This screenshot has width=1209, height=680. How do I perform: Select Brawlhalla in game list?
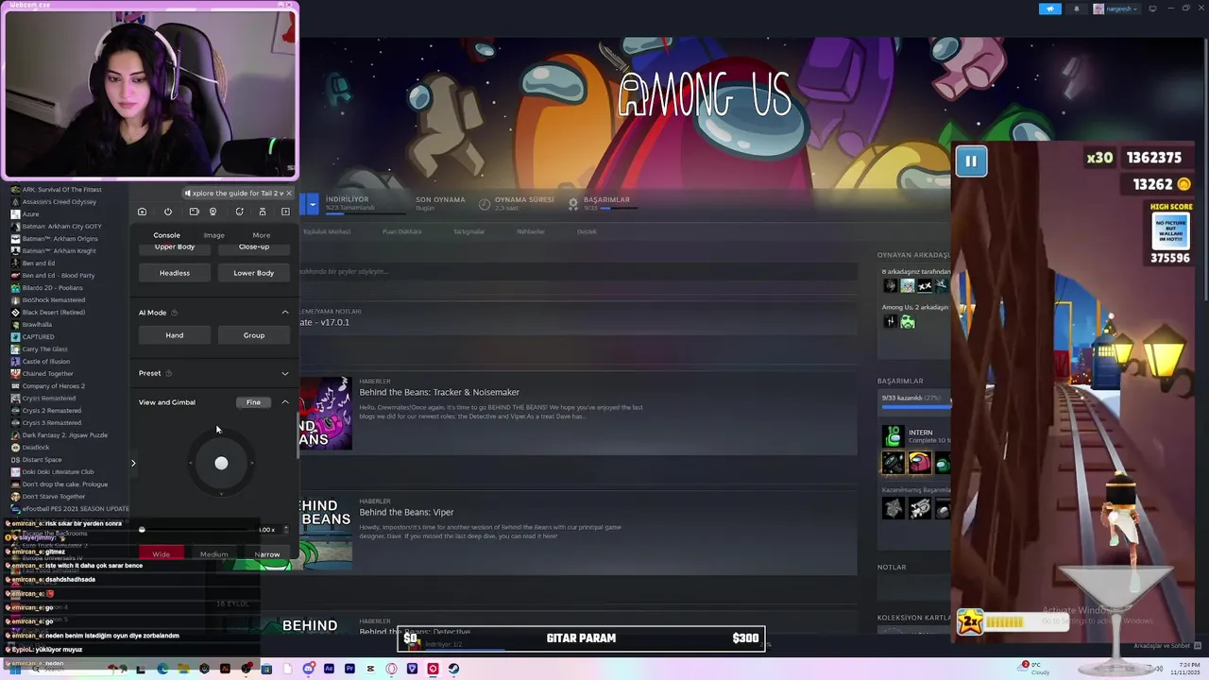pyautogui.click(x=37, y=325)
